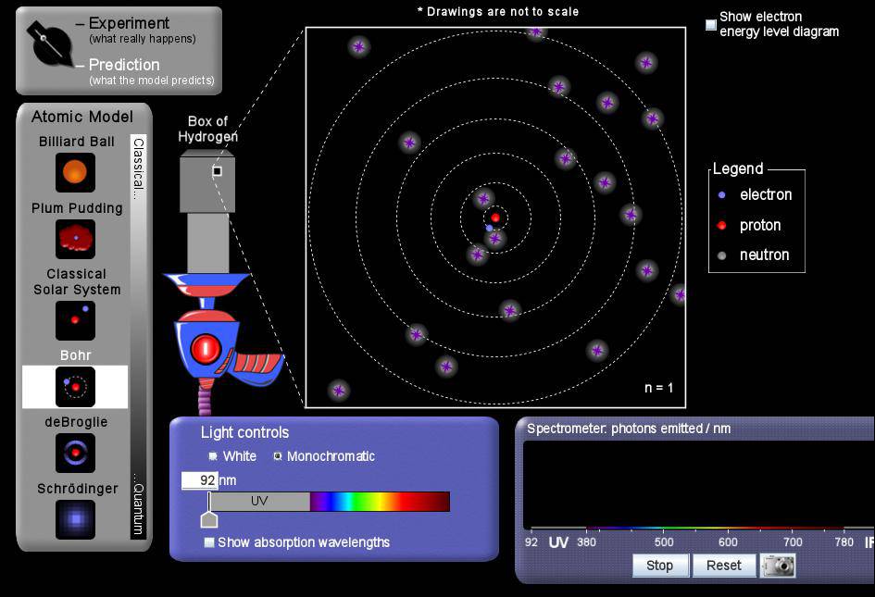Screen dimensions: 875x597
Task: Pick the Schrödinger model icon
Action: click(75, 519)
